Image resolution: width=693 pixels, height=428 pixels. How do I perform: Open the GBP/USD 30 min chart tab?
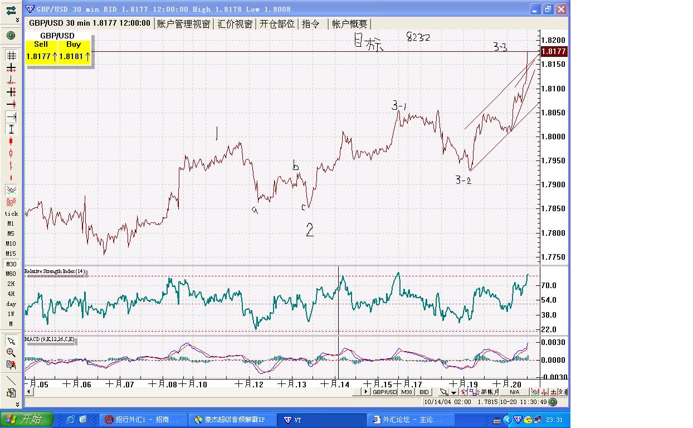[x=89, y=23]
